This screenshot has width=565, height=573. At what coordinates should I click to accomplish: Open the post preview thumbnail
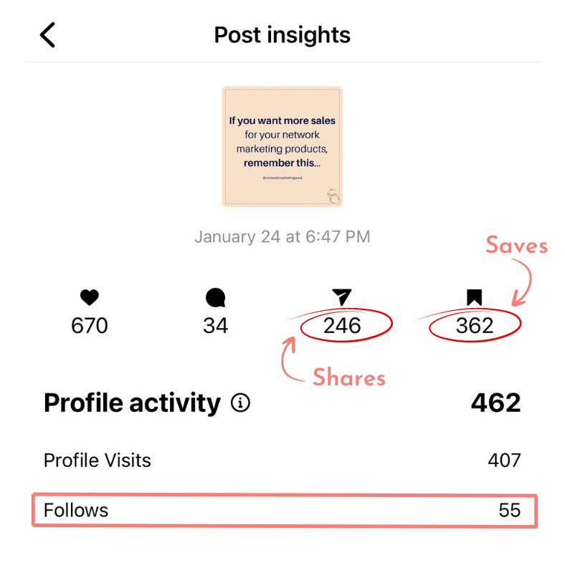pos(282,146)
